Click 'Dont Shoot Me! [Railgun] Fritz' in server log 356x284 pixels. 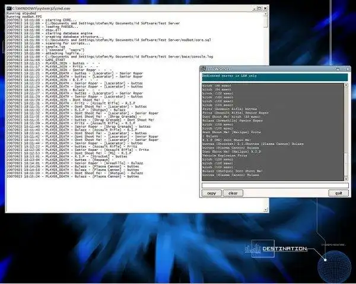coord(231,133)
